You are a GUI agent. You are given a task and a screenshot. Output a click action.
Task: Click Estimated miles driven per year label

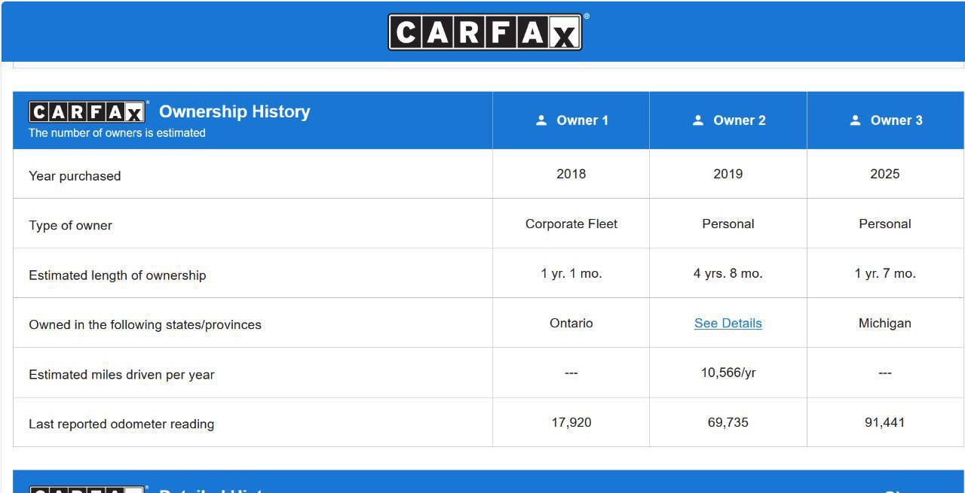point(121,375)
